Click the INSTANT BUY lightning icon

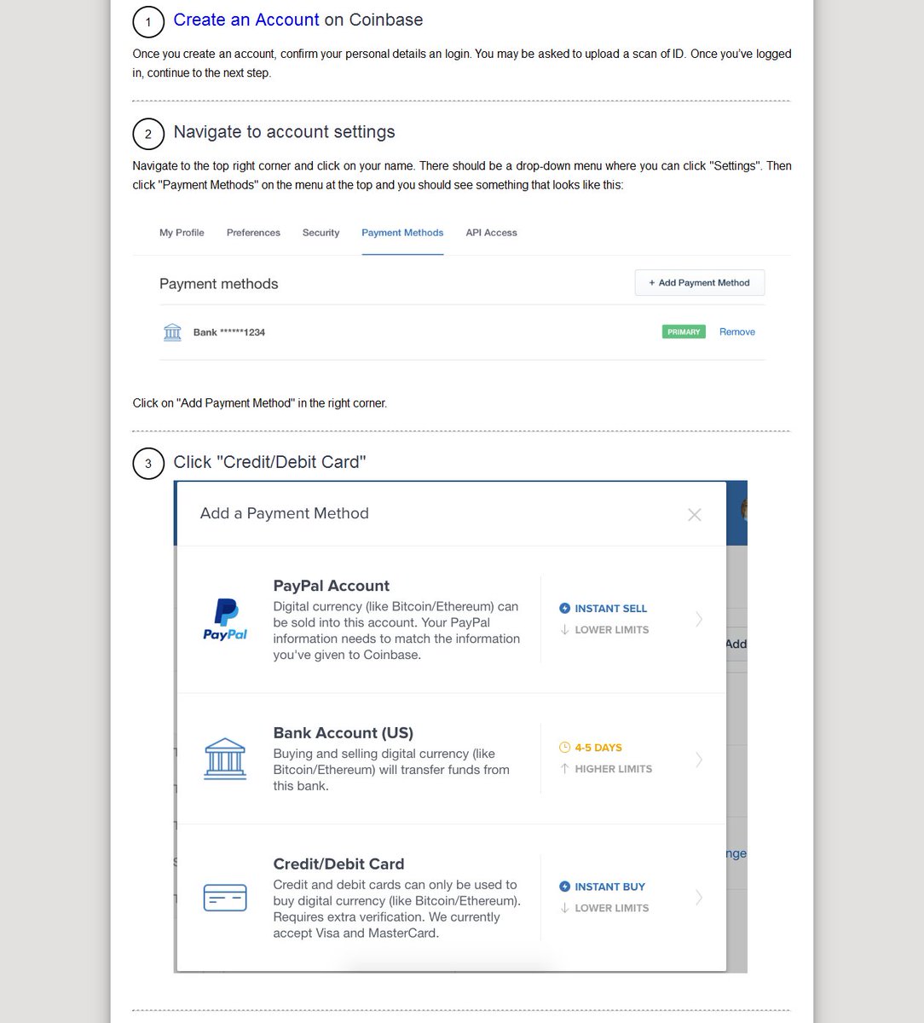pyautogui.click(x=564, y=887)
